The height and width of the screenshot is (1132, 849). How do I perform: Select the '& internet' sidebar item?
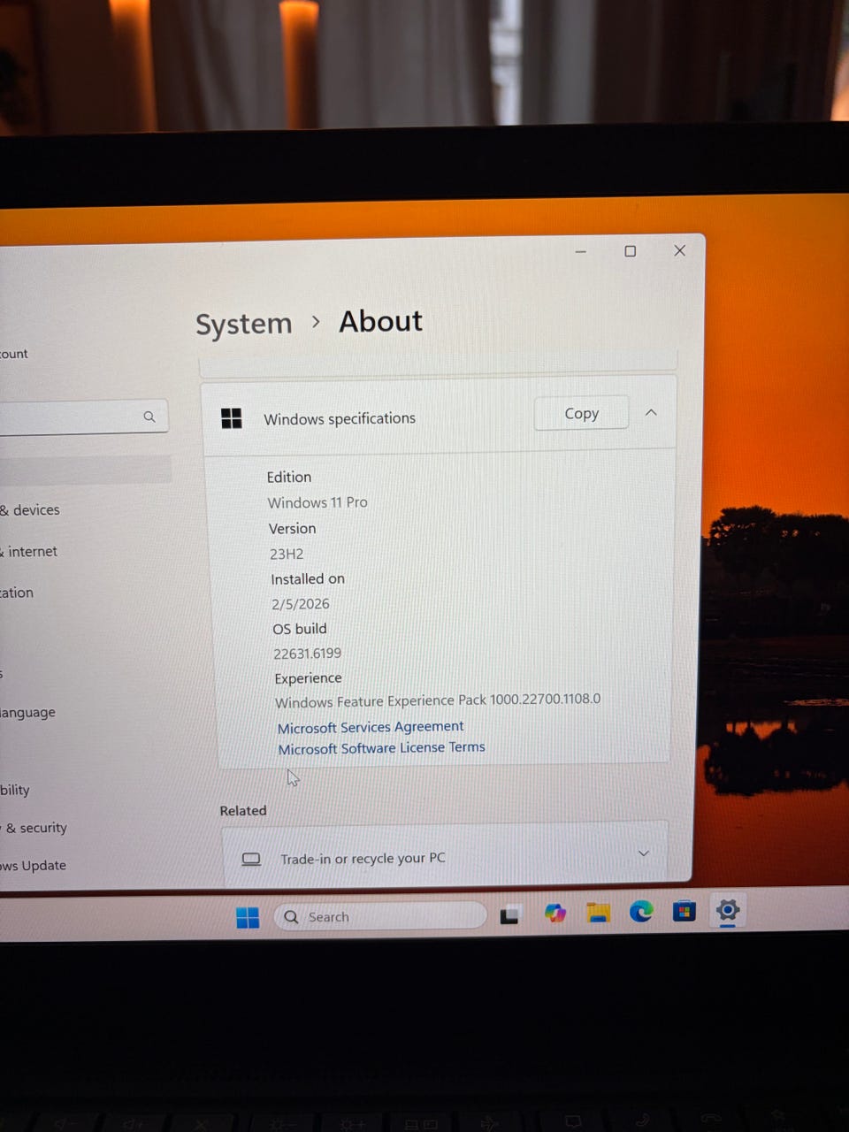pyautogui.click(x=29, y=552)
